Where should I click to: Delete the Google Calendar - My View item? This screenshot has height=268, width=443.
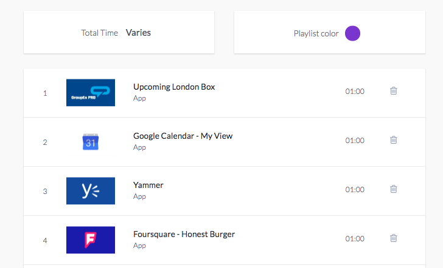pyautogui.click(x=394, y=139)
